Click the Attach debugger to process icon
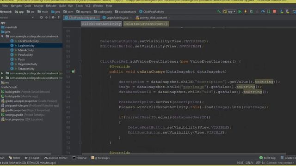The height and width of the screenshot is (166, 296). pyautogui.click(x=269, y=12)
